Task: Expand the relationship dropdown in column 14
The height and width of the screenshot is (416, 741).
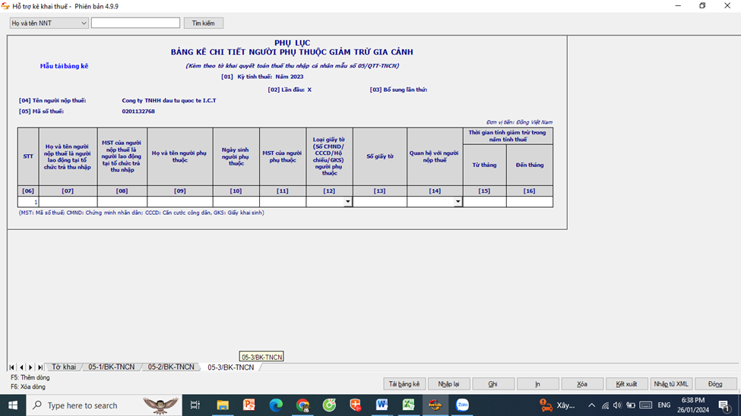Action: (458, 202)
